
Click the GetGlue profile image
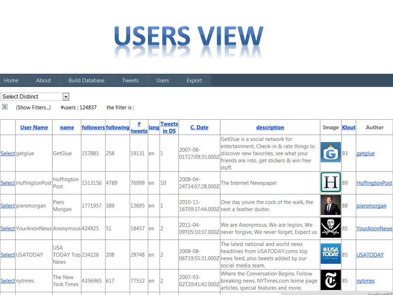(x=331, y=152)
